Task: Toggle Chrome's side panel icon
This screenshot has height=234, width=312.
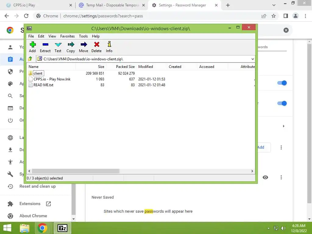Action: (286, 16)
